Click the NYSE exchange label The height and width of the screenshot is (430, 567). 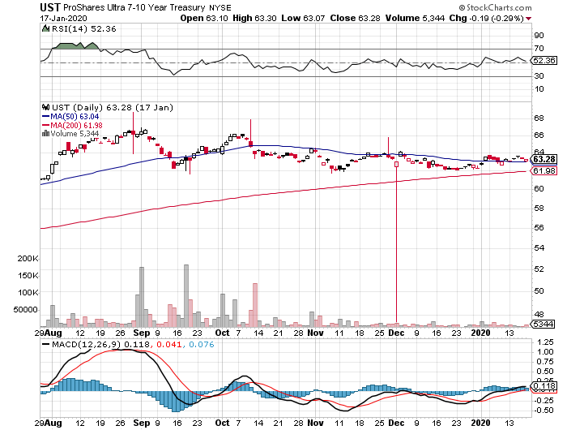click(220, 7)
